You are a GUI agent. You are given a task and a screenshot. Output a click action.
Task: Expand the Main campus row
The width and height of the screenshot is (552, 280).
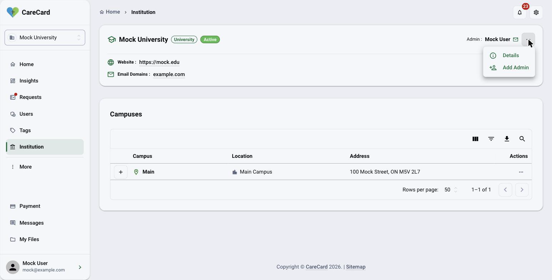click(121, 172)
